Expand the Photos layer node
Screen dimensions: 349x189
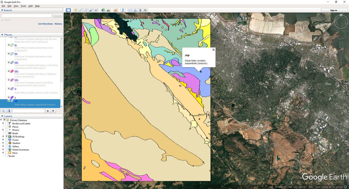[x=3, y=130]
